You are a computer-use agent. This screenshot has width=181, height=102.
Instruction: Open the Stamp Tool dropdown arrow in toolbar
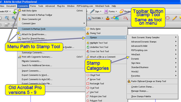pos(111,18)
